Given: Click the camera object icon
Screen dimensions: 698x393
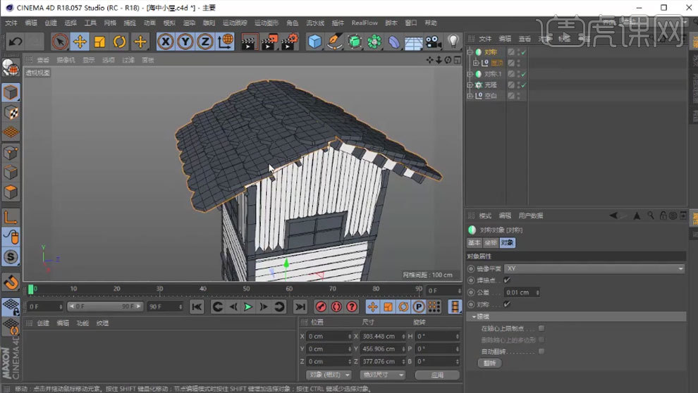Looking at the screenshot, I should [433, 42].
